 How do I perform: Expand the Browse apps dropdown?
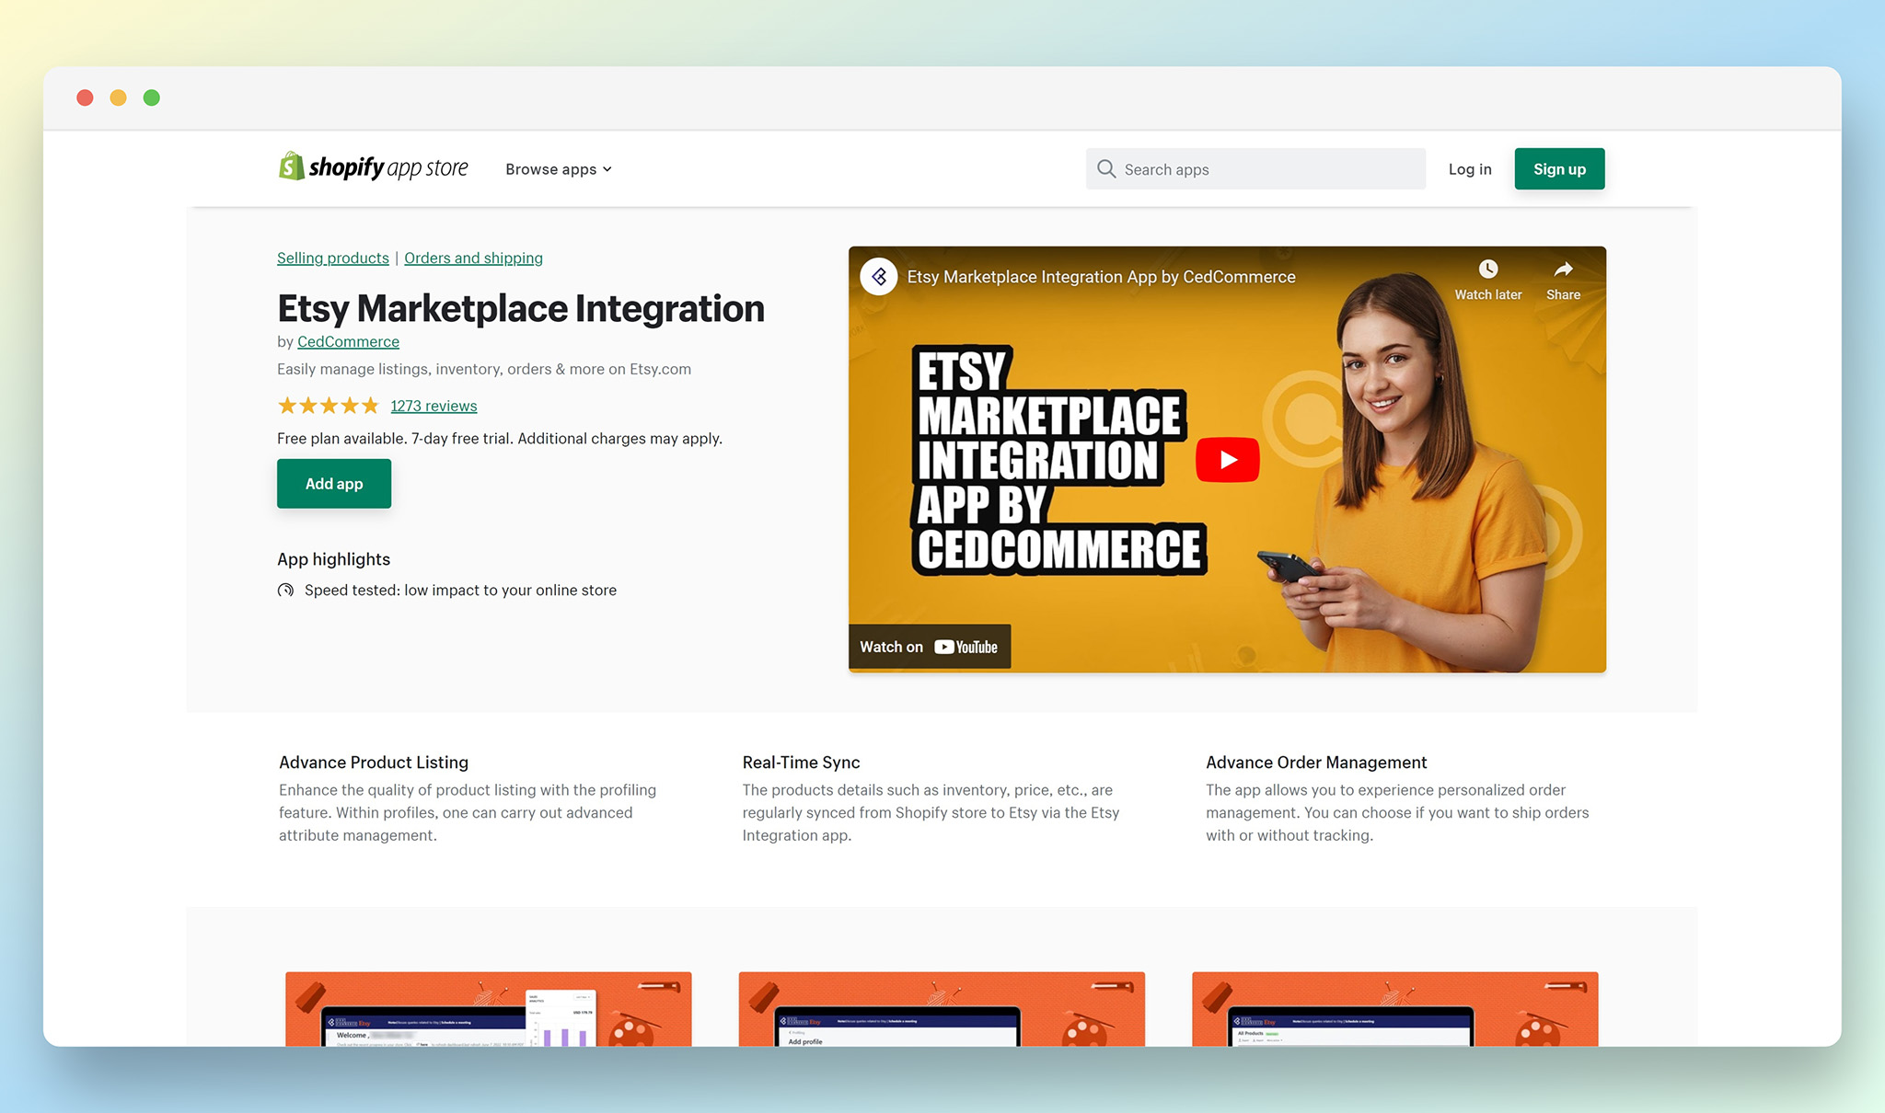[x=558, y=169]
